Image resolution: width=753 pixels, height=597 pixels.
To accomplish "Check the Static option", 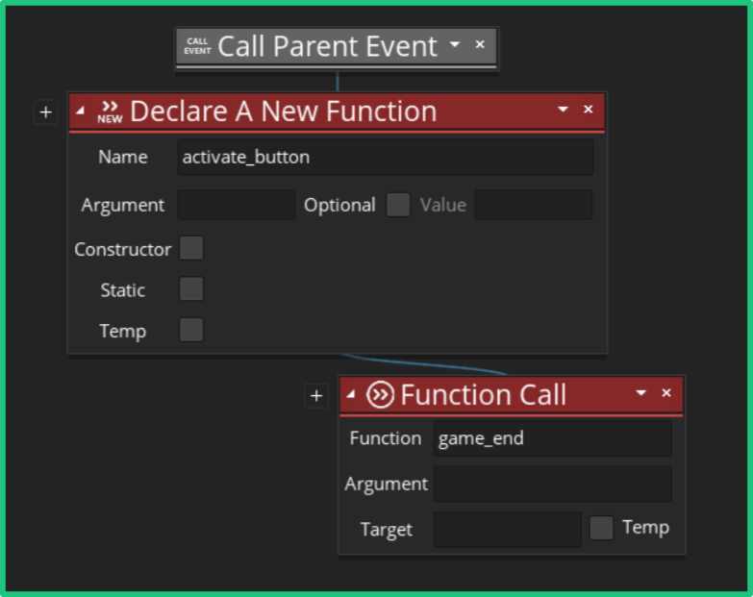I will click(191, 289).
